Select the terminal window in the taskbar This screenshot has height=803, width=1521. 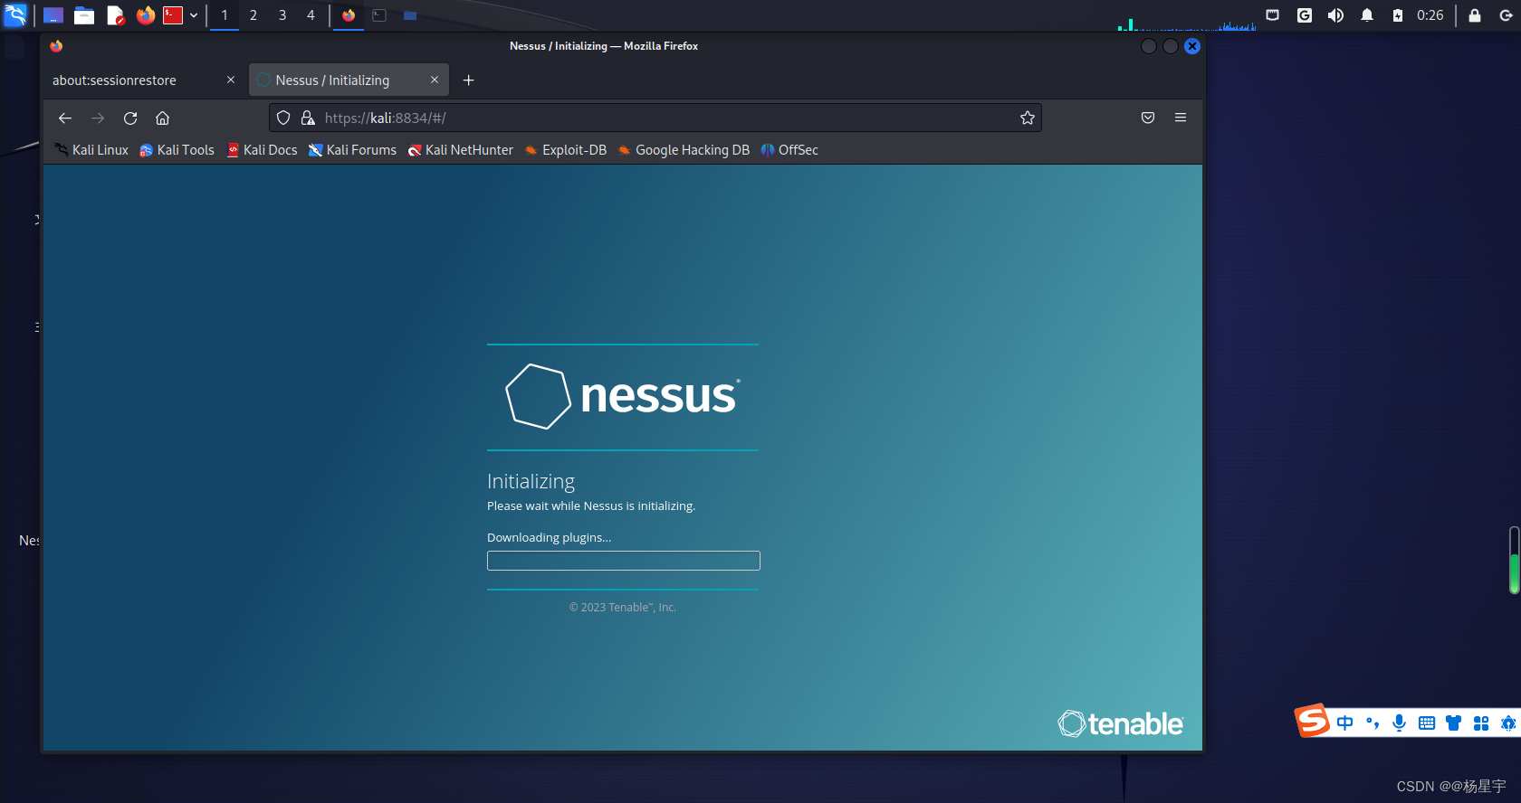click(379, 15)
